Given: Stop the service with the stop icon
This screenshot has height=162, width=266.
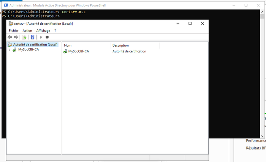Looking at the screenshot, I should [47, 37].
